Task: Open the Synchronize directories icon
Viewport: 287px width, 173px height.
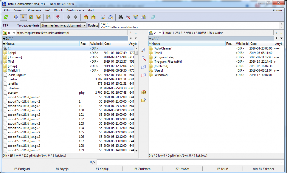Action: click(x=136, y=17)
